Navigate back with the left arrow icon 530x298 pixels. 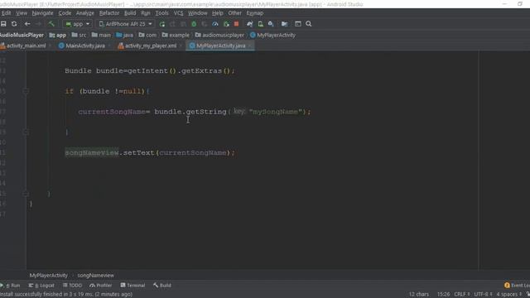coord(27,24)
